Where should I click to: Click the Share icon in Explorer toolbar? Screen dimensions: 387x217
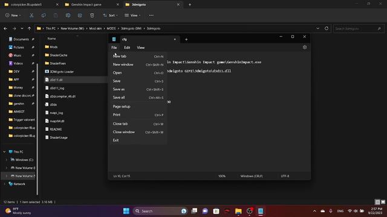coord(80,16)
